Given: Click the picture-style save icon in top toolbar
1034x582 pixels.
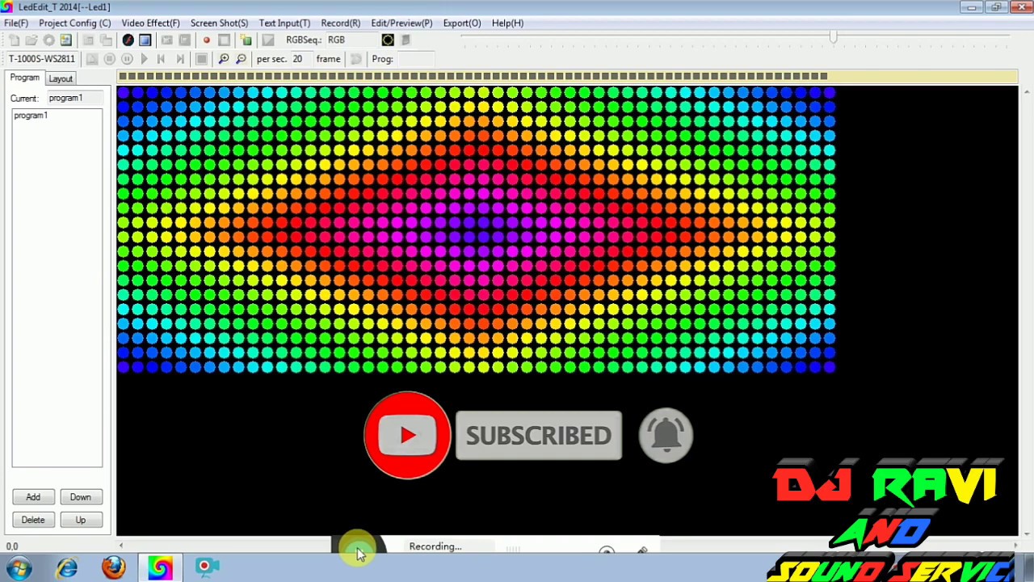Looking at the screenshot, I should point(66,40).
